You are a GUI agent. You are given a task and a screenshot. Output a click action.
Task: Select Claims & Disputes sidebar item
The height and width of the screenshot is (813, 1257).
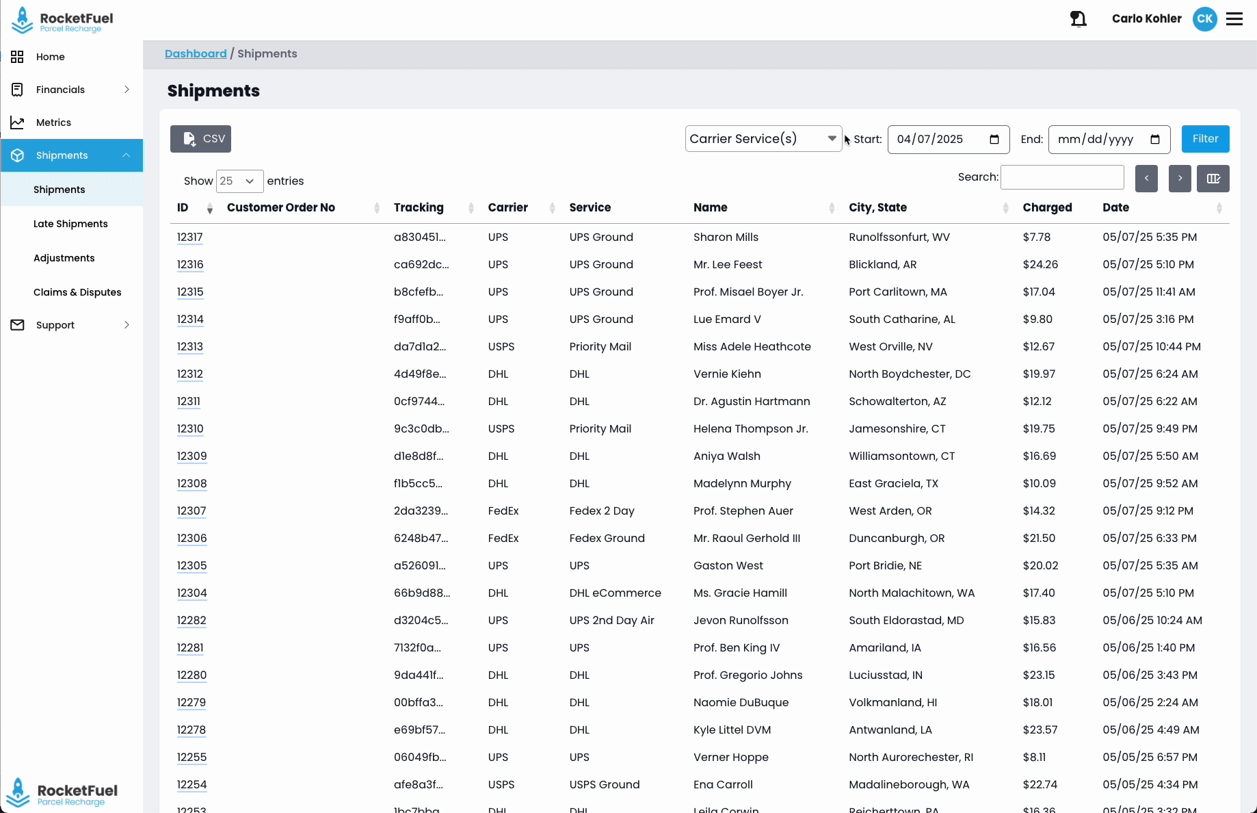pos(77,292)
